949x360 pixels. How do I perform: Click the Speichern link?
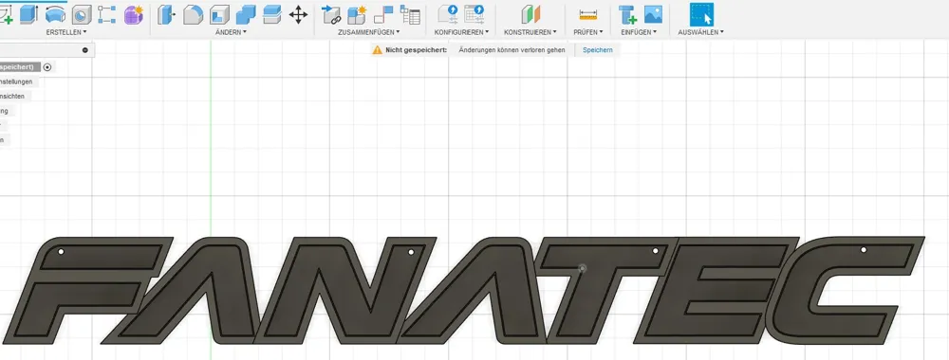coord(597,50)
